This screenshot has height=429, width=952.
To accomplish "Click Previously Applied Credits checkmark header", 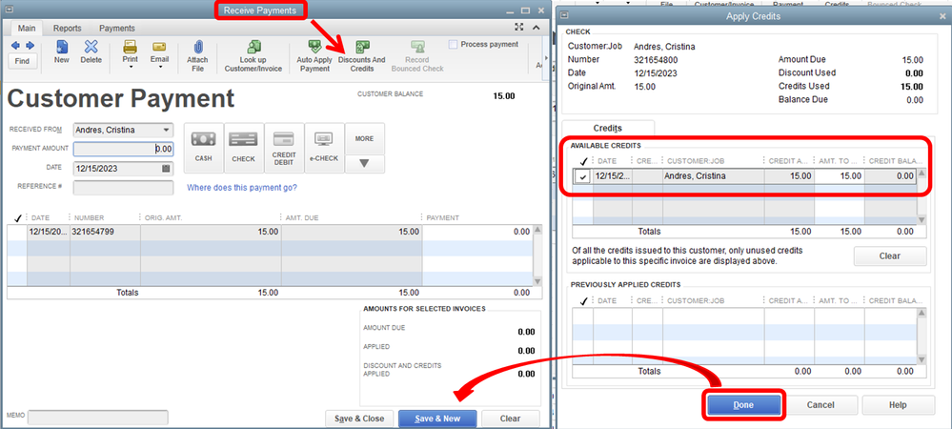I will (x=583, y=301).
